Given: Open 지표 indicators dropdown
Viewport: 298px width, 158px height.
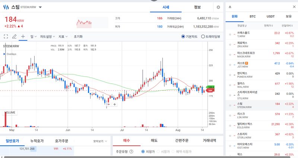Looking at the screenshot, I should tap(63, 36).
